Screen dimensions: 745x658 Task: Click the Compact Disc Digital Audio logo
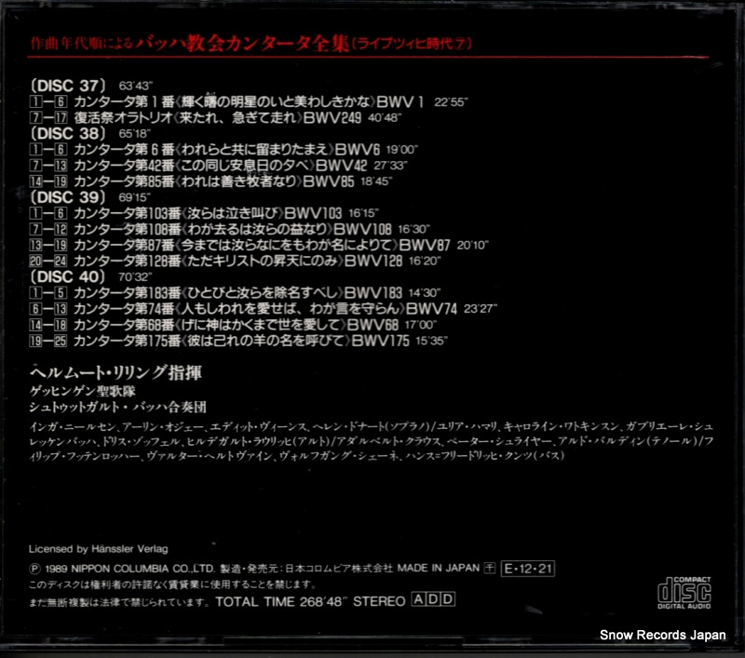coord(684,593)
